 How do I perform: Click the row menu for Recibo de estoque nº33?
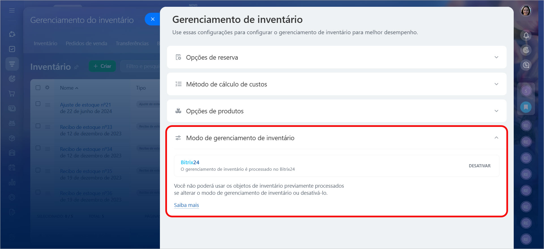[x=48, y=127]
